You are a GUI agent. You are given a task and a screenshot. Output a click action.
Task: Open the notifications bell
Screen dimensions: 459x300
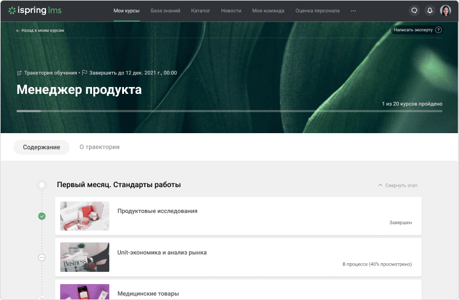tap(430, 10)
